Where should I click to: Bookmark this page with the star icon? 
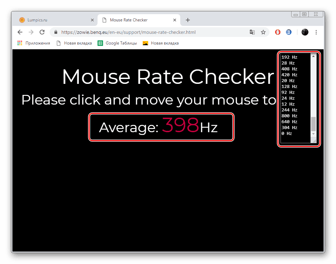tap(263, 32)
